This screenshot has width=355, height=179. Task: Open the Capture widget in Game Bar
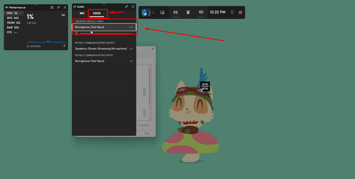[188, 12]
